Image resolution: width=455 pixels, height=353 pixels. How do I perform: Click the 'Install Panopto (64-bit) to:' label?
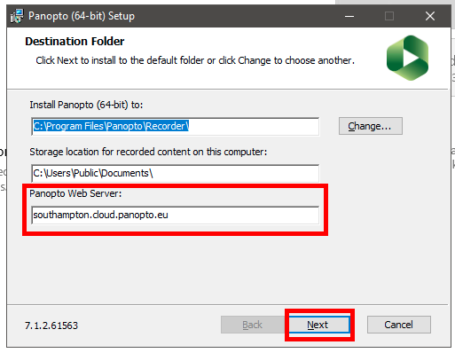coord(86,105)
